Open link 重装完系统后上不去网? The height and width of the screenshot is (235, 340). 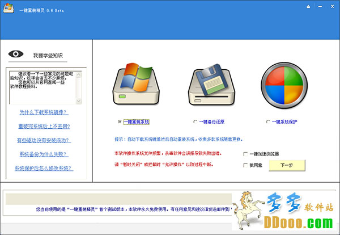coord(44,126)
